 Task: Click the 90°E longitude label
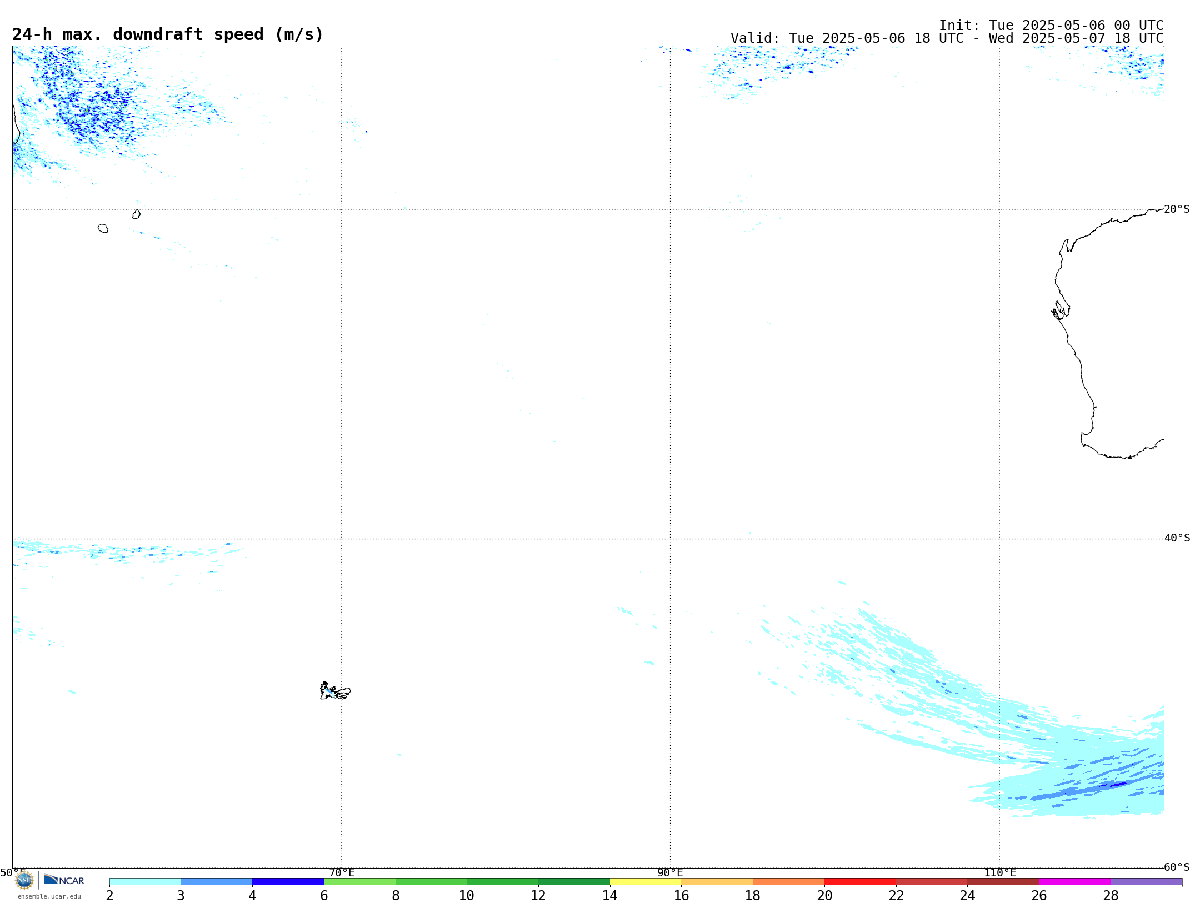point(670,873)
